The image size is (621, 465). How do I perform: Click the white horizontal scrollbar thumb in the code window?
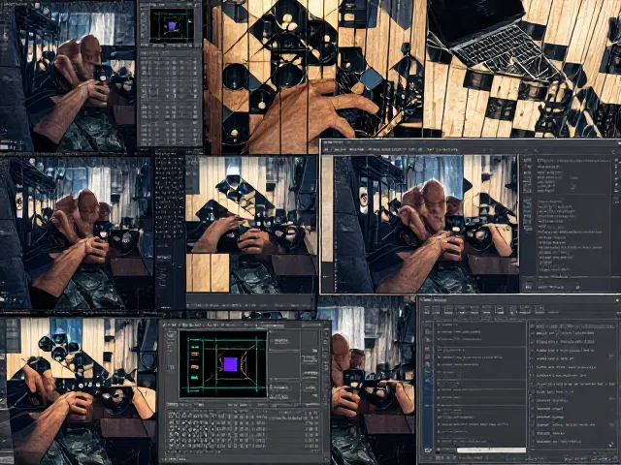[492, 449]
